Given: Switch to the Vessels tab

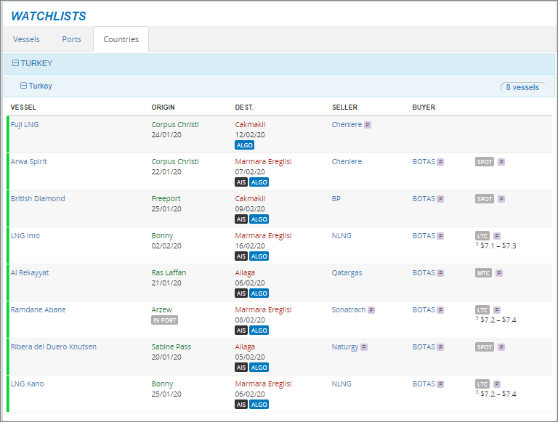Looking at the screenshot, I should [x=26, y=39].
